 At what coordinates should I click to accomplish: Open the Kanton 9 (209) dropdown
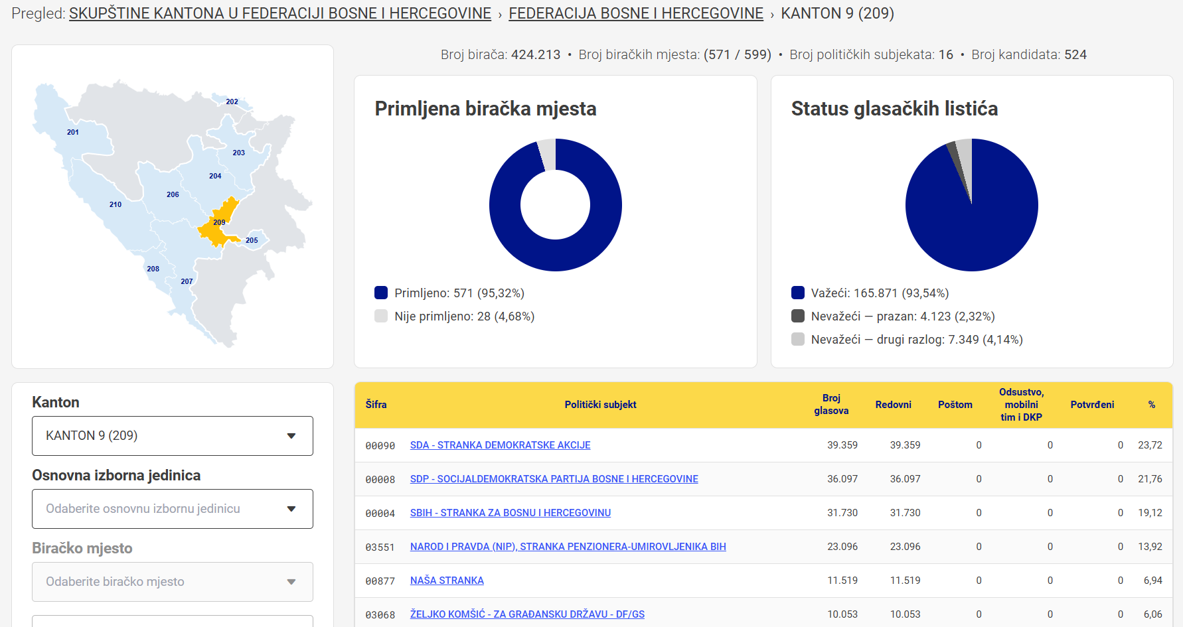[173, 436]
